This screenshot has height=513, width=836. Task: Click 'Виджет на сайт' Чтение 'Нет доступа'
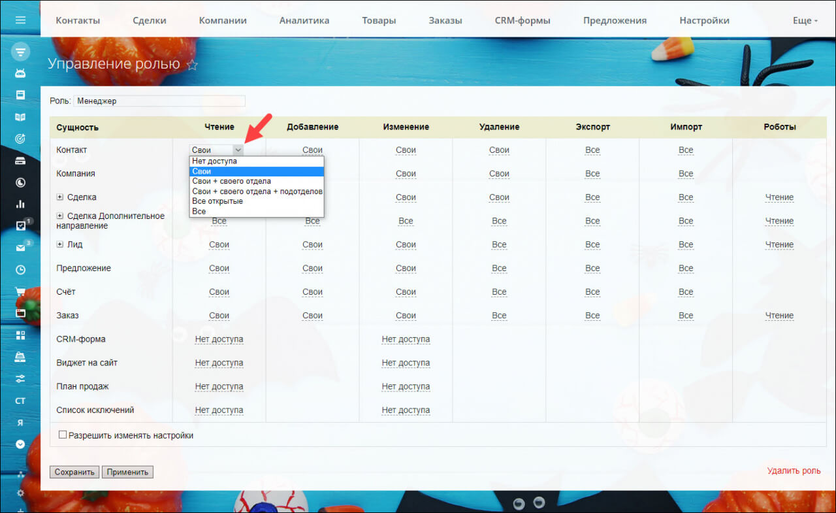coord(219,363)
